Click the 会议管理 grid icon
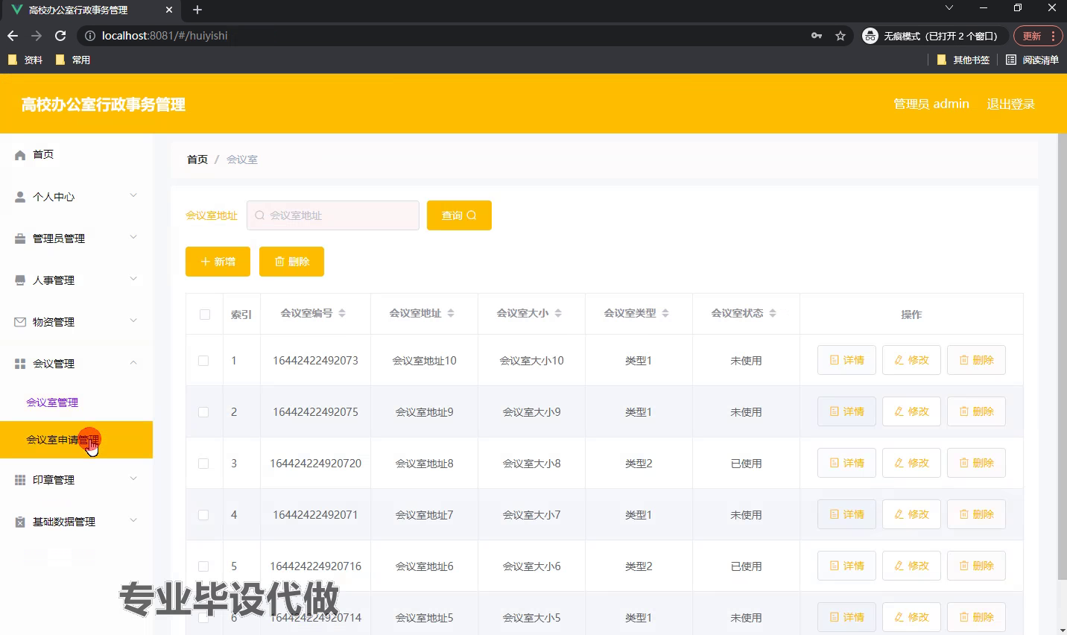 20,364
